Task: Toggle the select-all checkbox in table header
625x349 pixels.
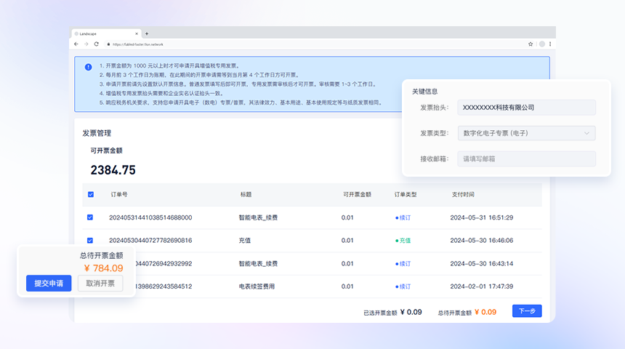Action: [91, 194]
